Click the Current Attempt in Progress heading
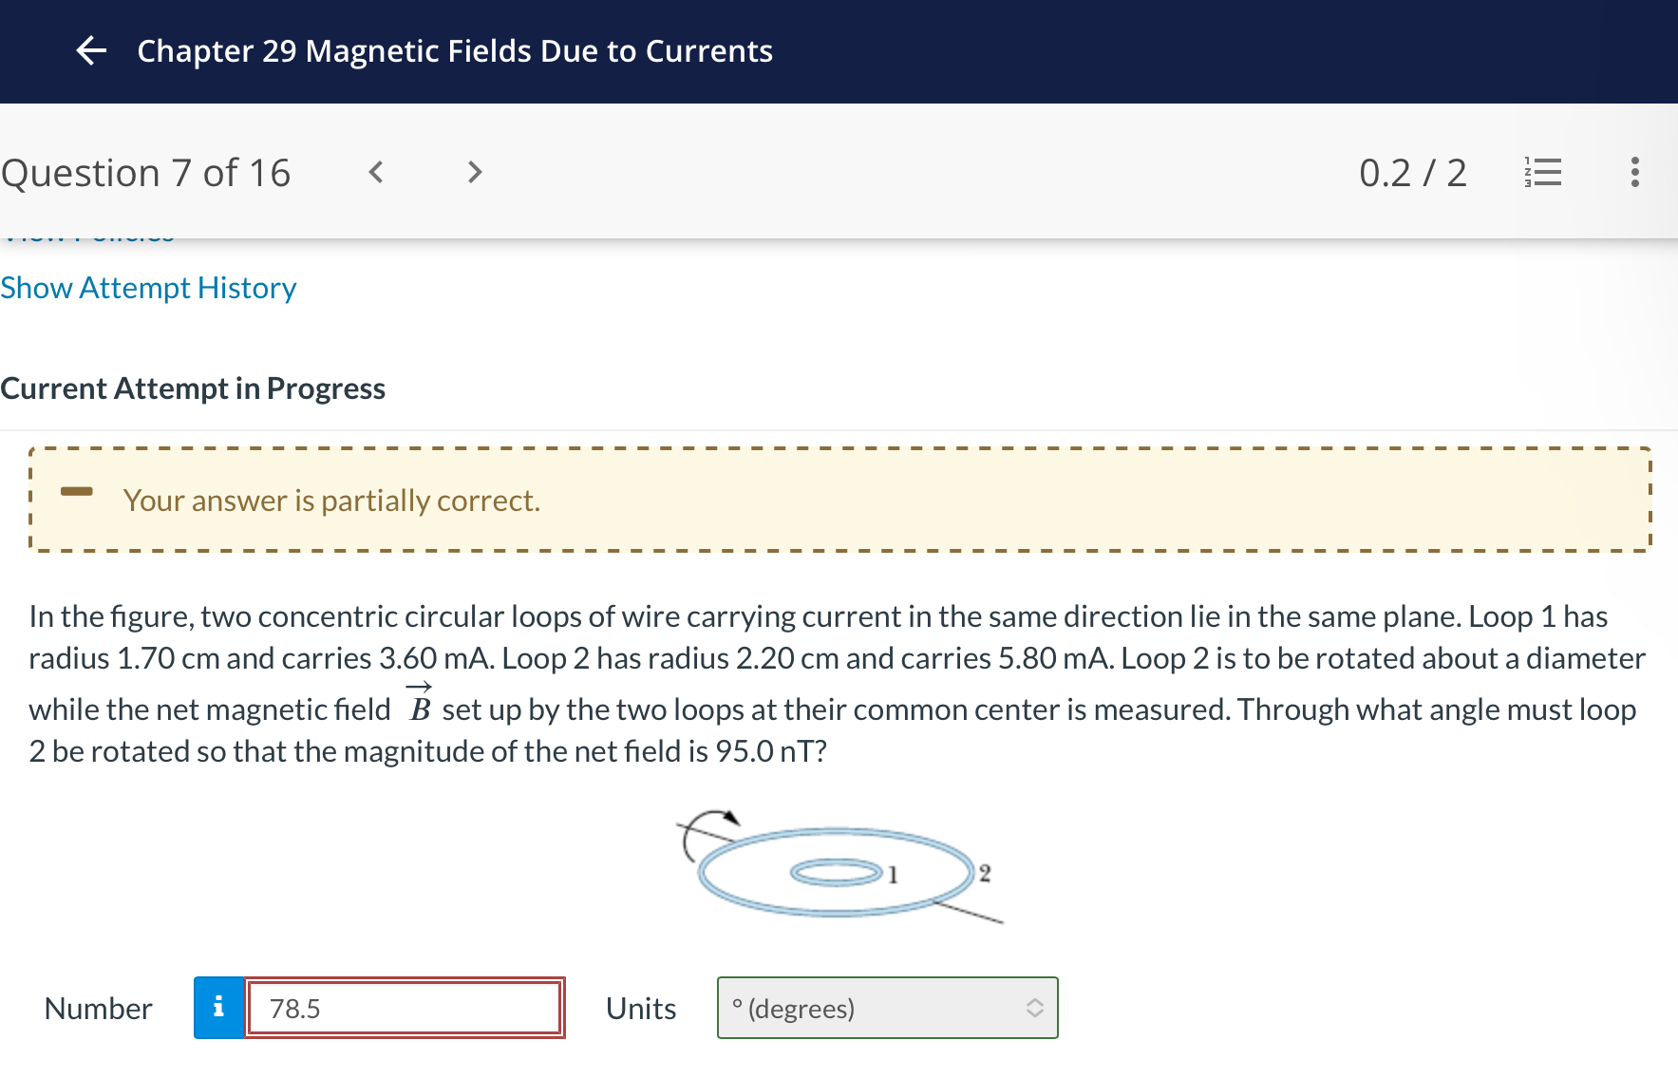The width and height of the screenshot is (1678, 1078). click(x=193, y=388)
